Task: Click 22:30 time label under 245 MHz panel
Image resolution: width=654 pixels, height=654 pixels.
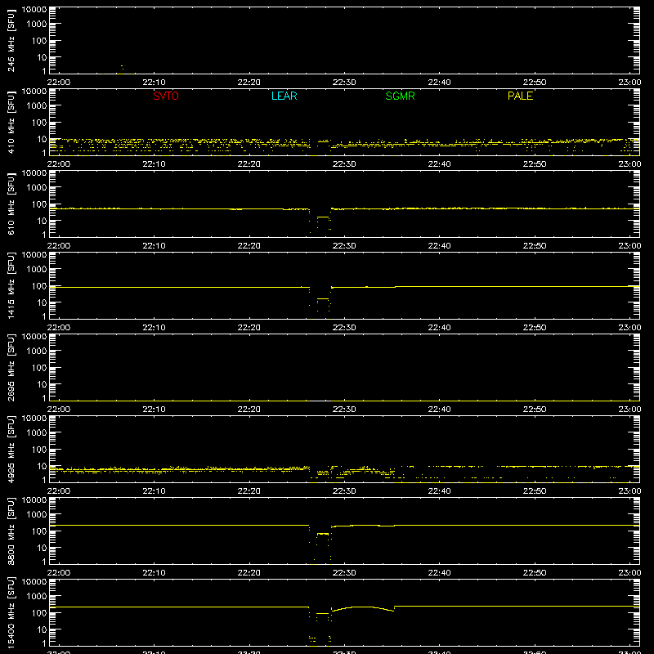Action: point(344,83)
